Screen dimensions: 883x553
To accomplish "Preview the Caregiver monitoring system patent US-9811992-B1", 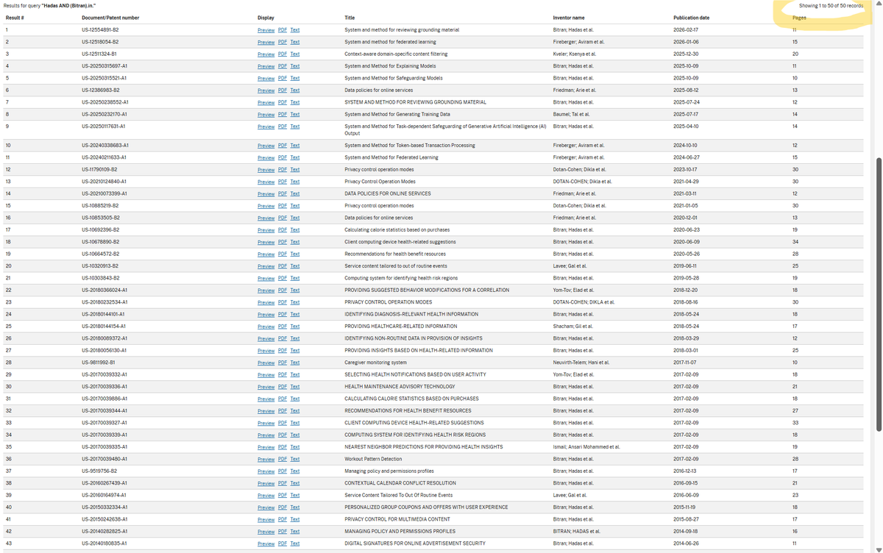I will (x=266, y=363).
